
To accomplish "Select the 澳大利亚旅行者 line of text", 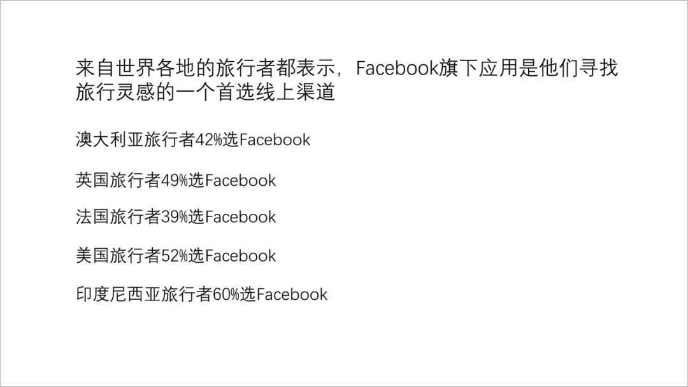I will 192,140.
